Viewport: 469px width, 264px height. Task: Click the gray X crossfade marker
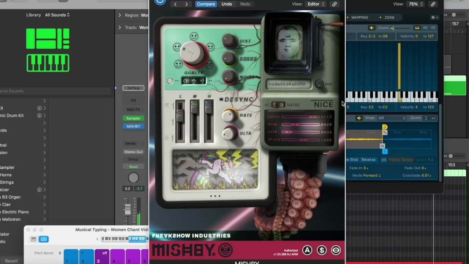click(383, 146)
